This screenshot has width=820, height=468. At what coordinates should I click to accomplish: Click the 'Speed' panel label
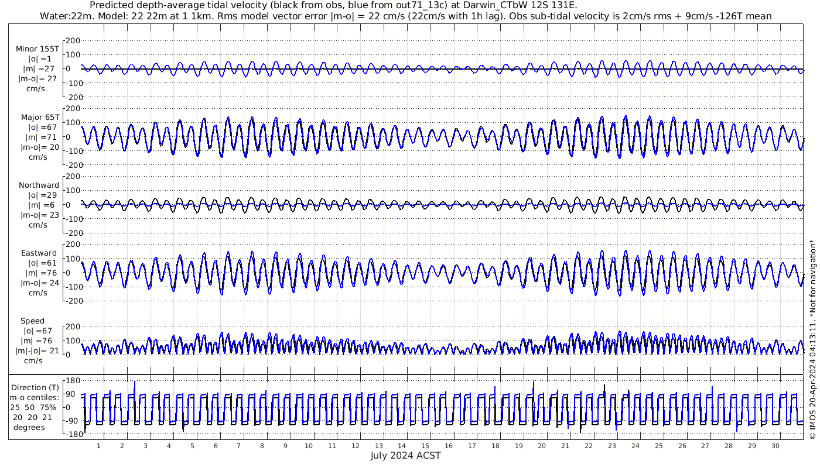tap(32, 321)
